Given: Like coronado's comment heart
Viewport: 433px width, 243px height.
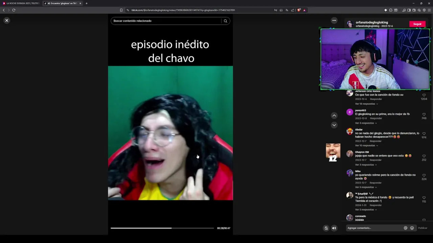Looking at the screenshot, I should pyautogui.click(x=424, y=220).
